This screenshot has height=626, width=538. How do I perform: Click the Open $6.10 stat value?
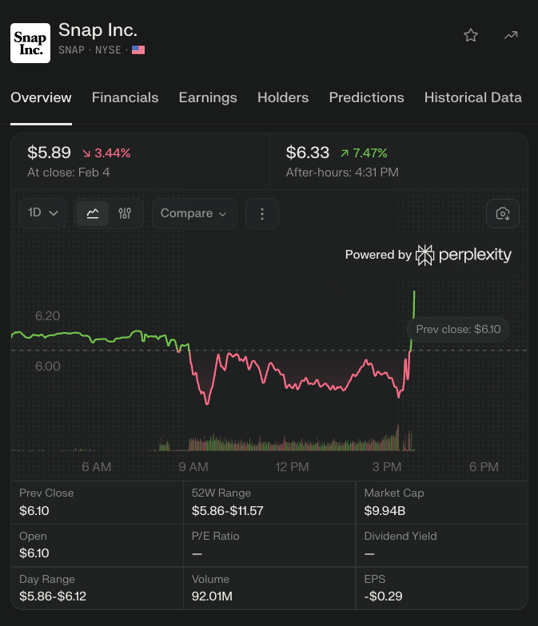(x=34, y=553)
